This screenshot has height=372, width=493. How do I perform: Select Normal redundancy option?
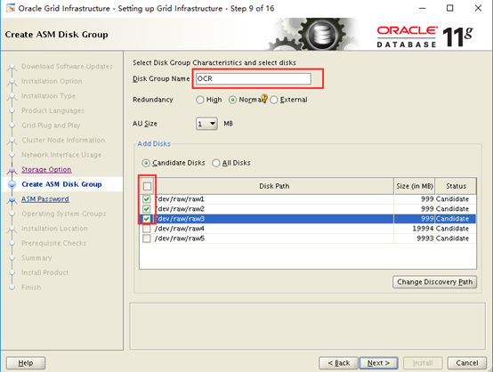tap(232, 100)
